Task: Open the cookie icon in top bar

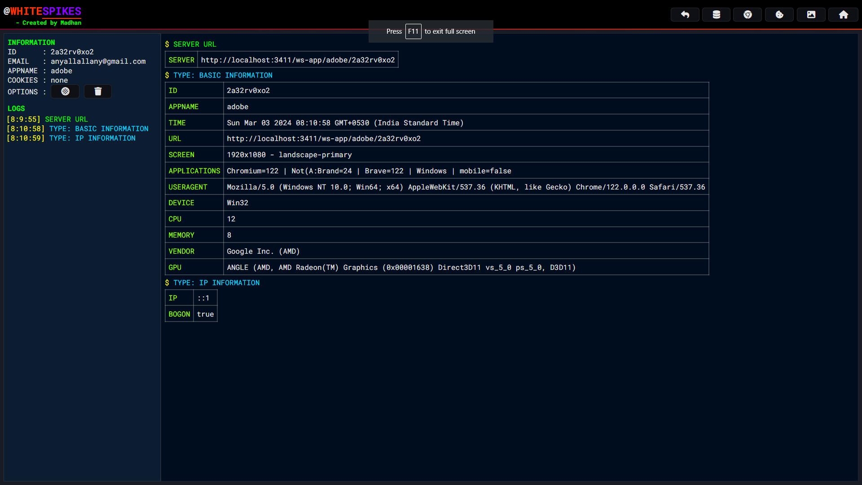Action: [779, 15]
